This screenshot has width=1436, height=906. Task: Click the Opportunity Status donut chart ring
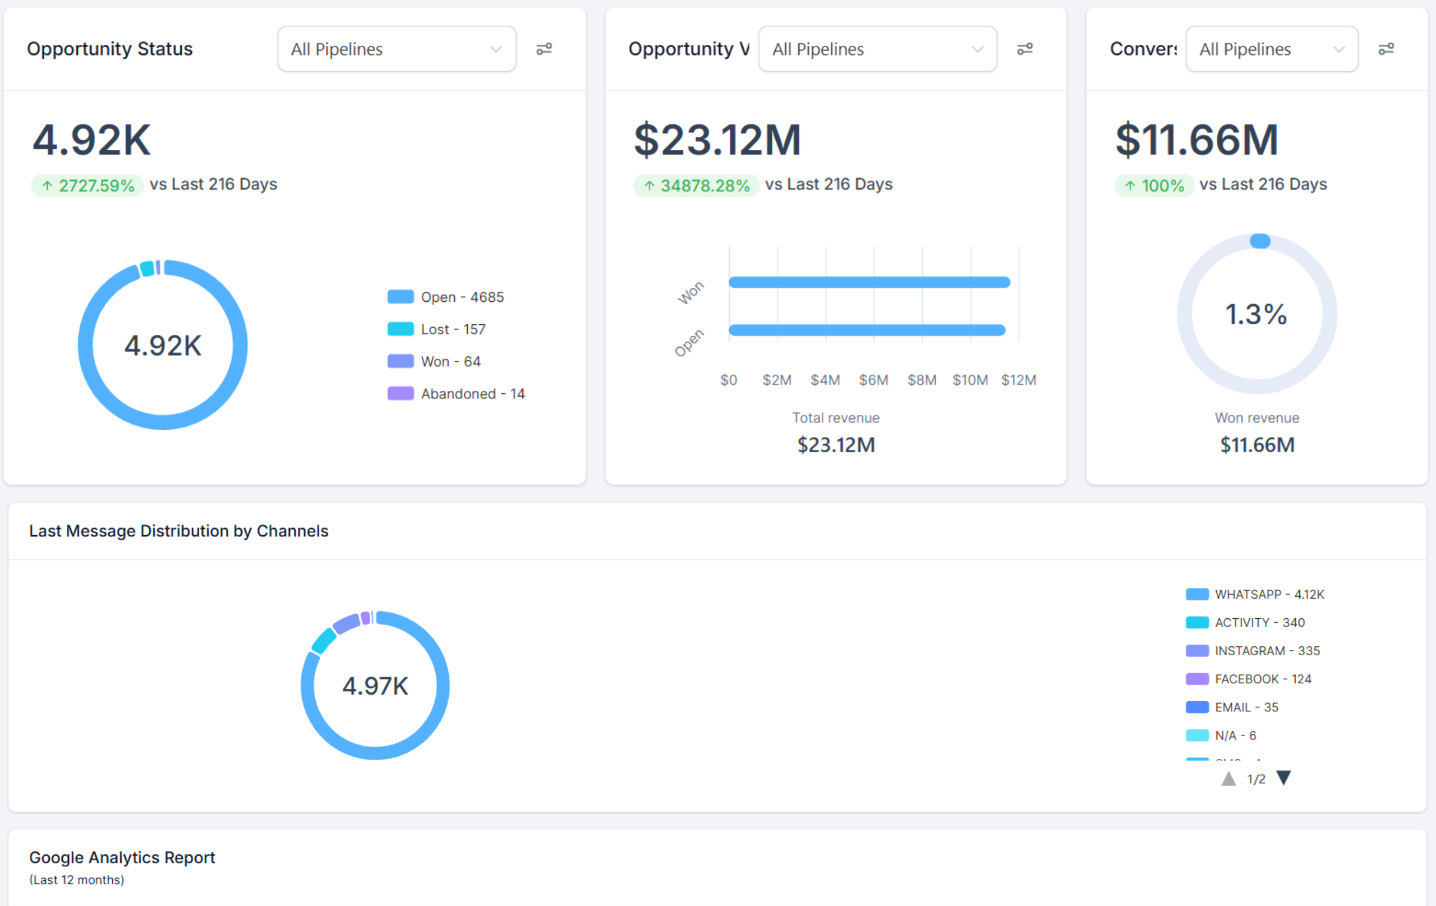[86, 346]
